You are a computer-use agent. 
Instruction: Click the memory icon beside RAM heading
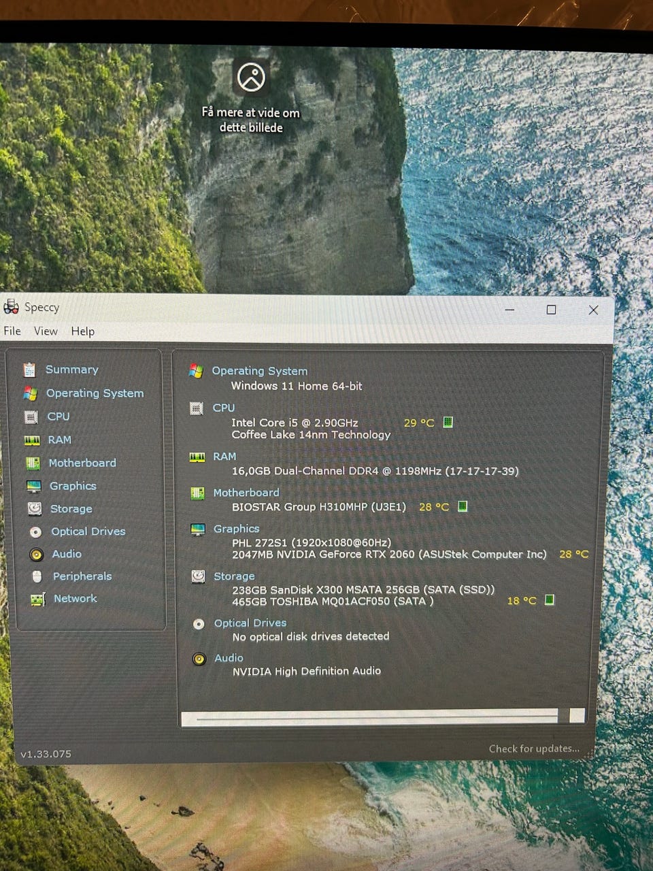click(x=197, y=457)
